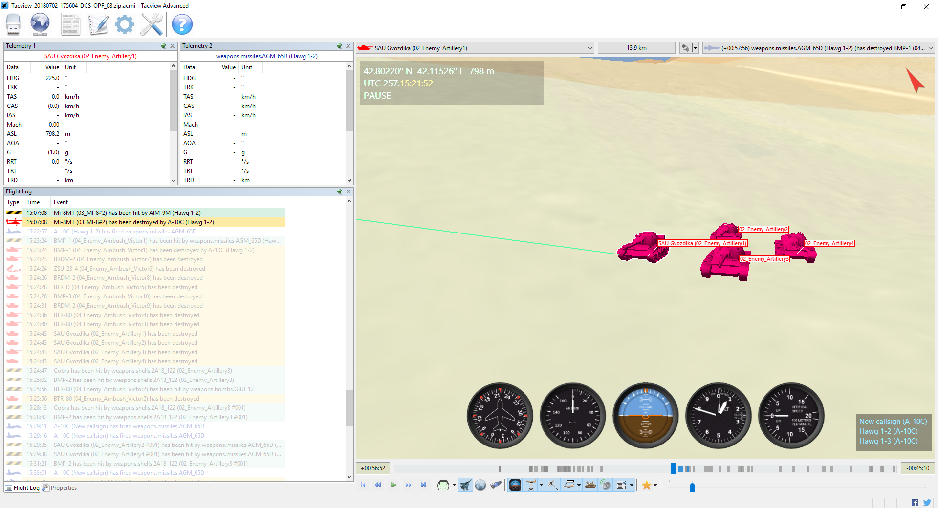Click the star bookmark icon
The width and height of the screenshot is (938, 508).
(x=646, y=485)
